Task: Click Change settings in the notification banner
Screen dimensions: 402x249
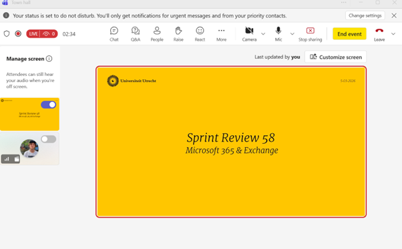Action: coord(365,15)
